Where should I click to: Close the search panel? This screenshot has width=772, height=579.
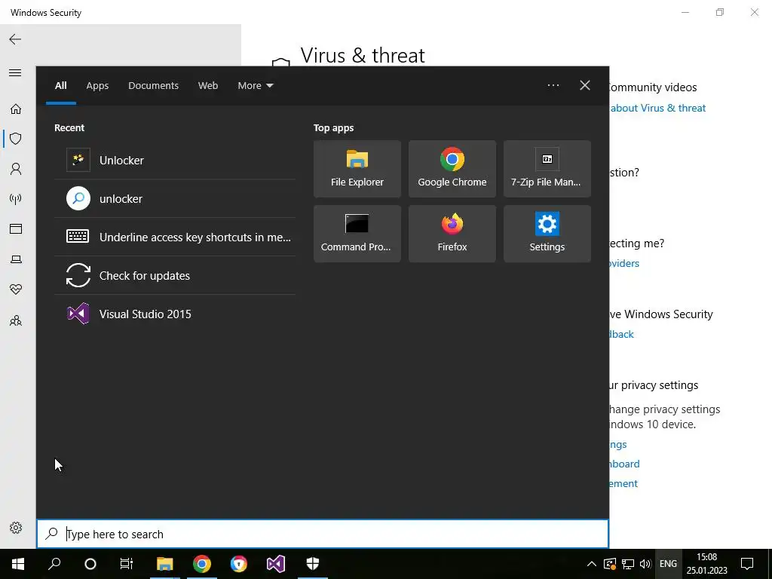coord(585,85)
